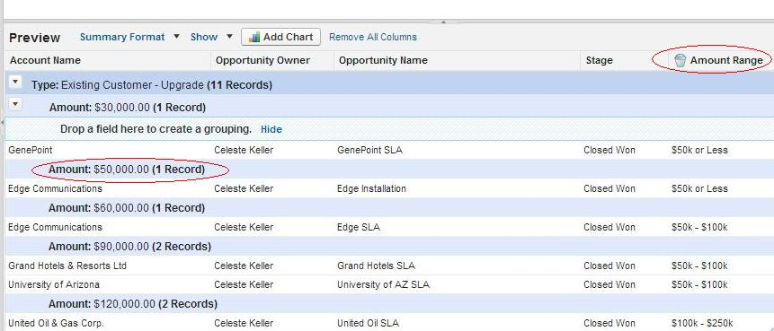
Task: Click the bucket icon beside Amount Range
Action: (680, 61)
